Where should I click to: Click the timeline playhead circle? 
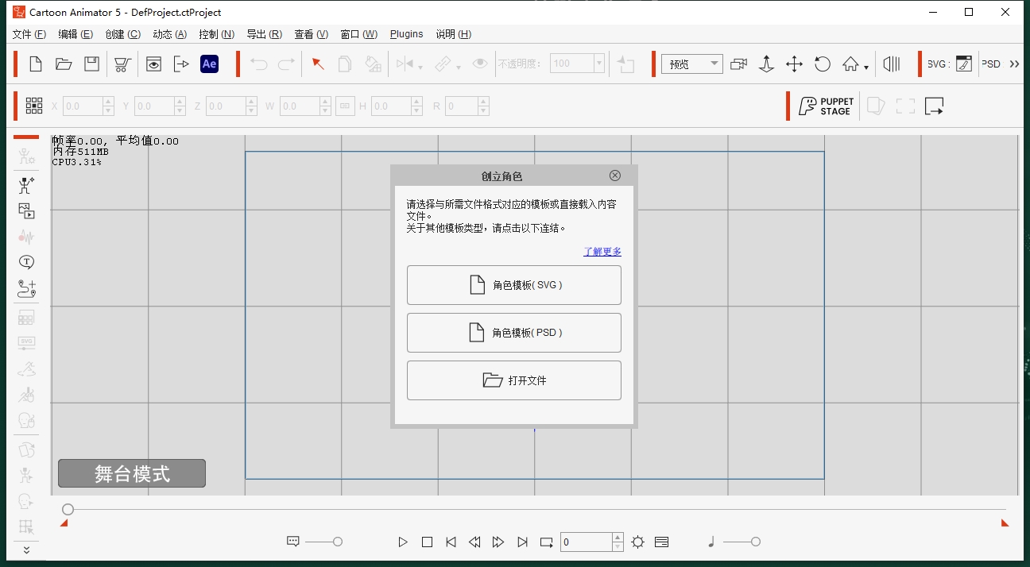click(x=68, y=509)
